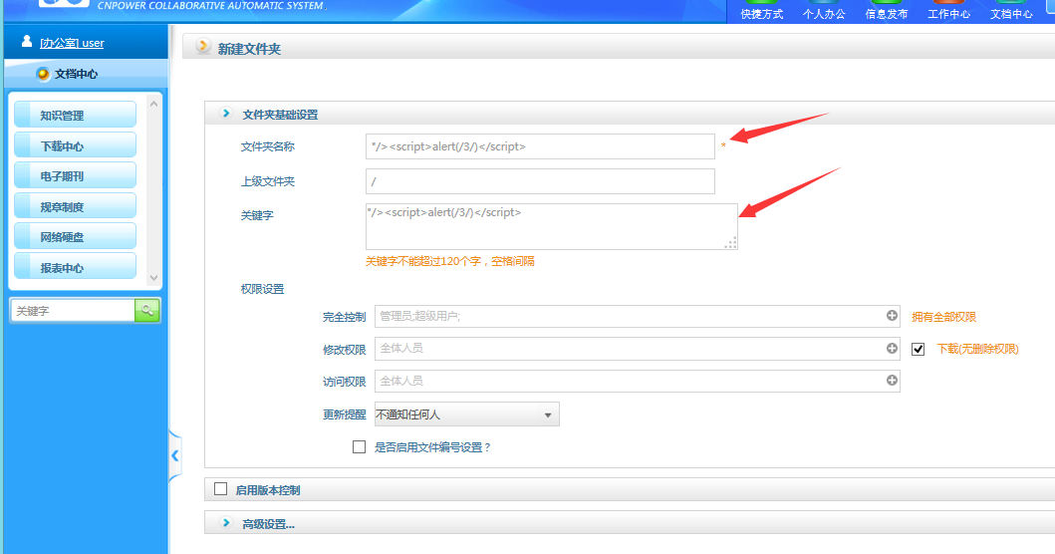Toggle the 下载(无删除权限) checkbox
1055x554 pixels.
click(x=918, y=349)
